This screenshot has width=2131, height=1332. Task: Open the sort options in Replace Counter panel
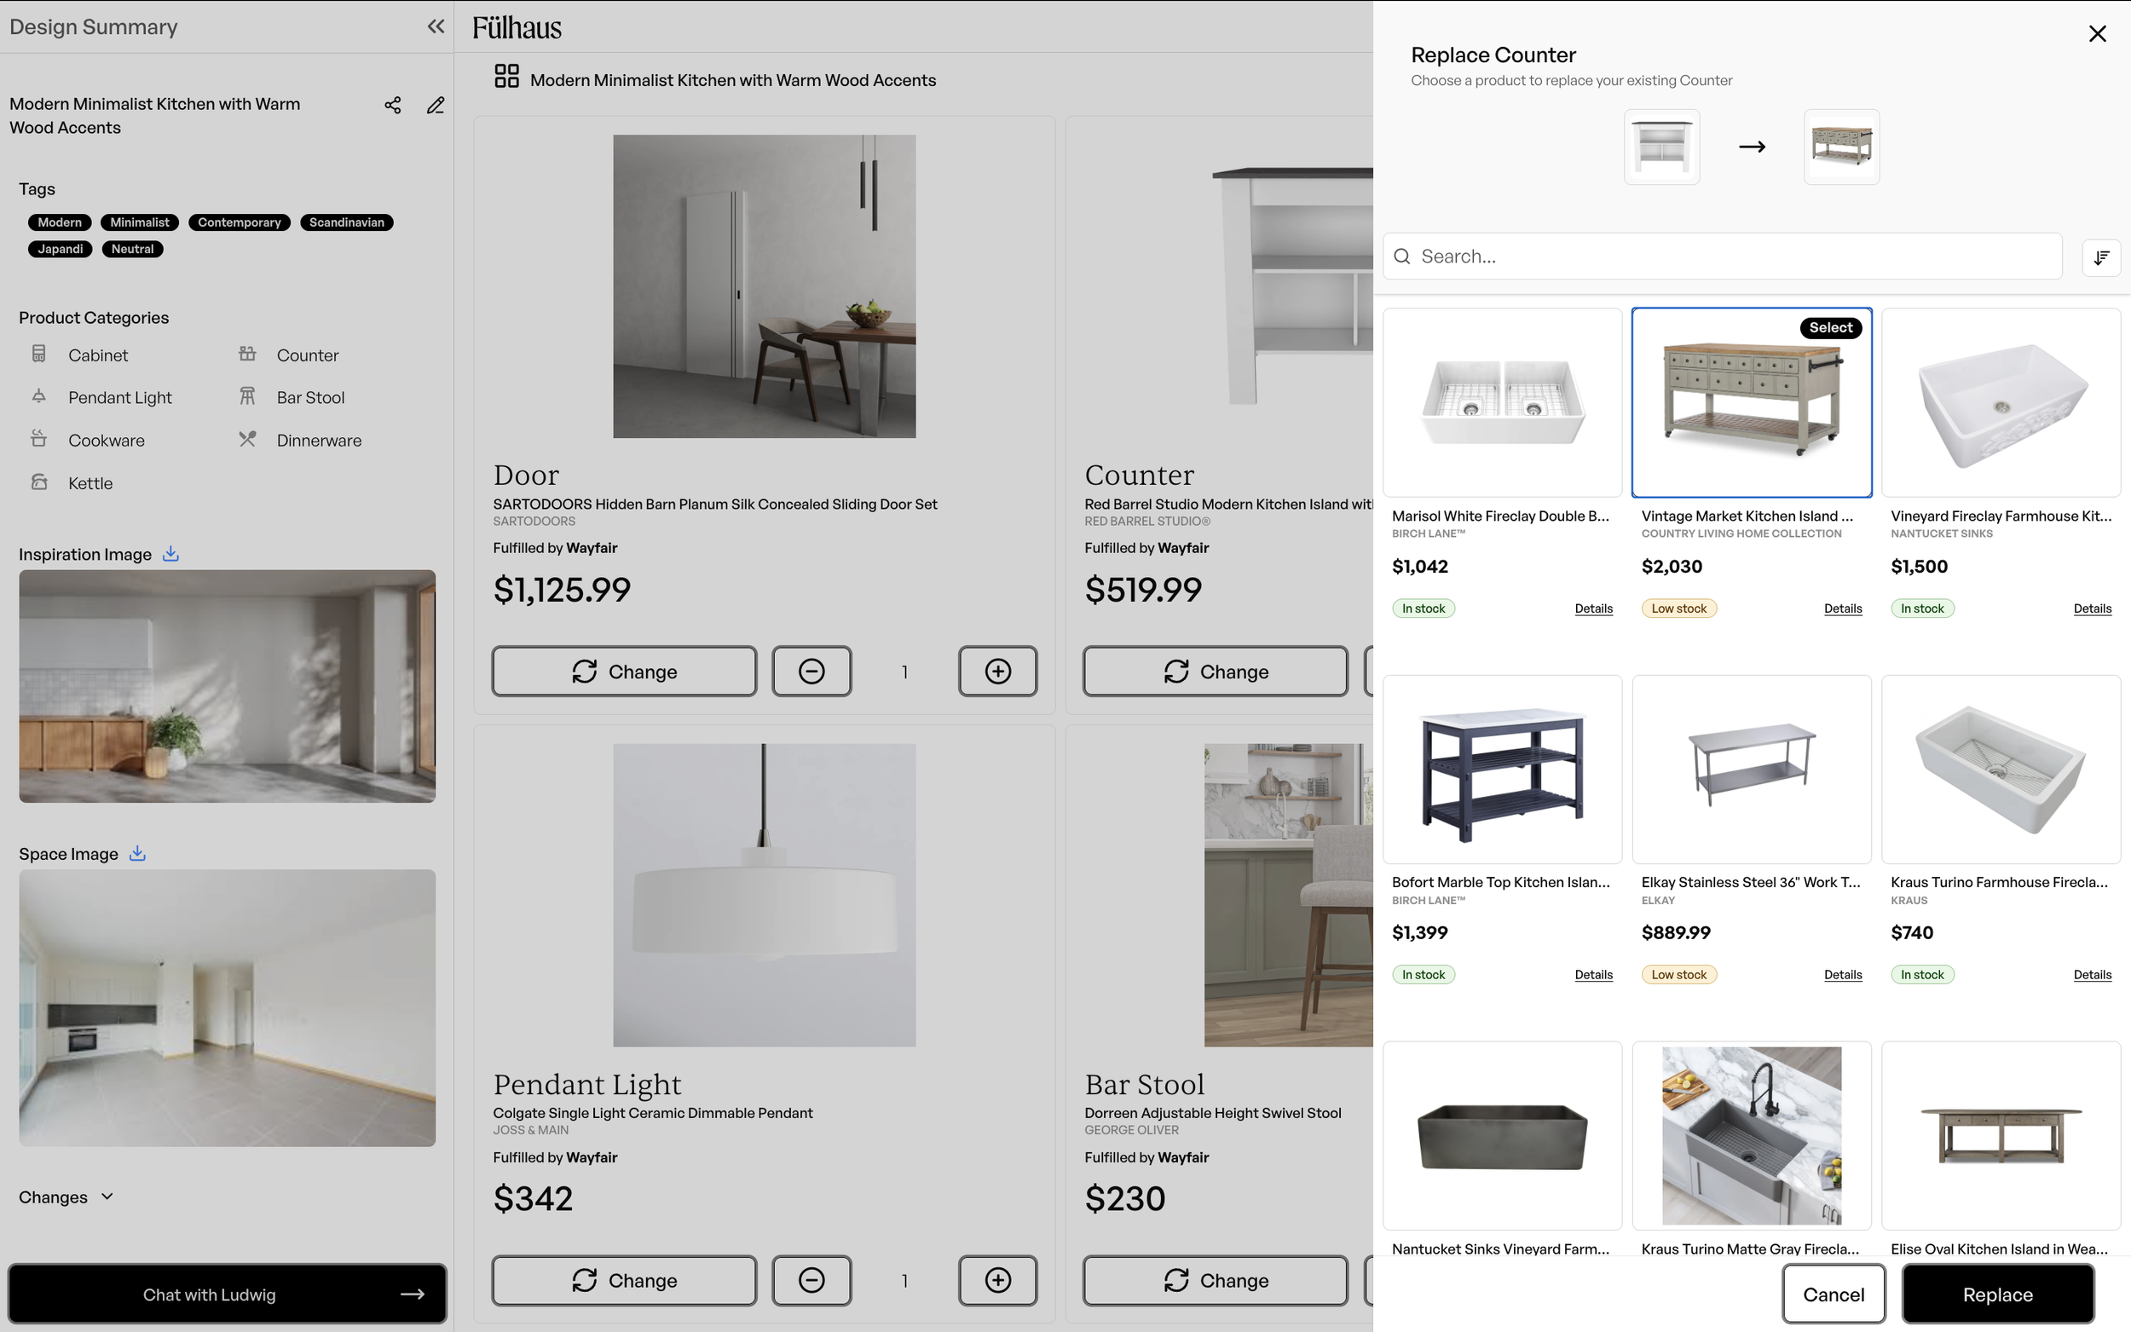coord(2102,257)
